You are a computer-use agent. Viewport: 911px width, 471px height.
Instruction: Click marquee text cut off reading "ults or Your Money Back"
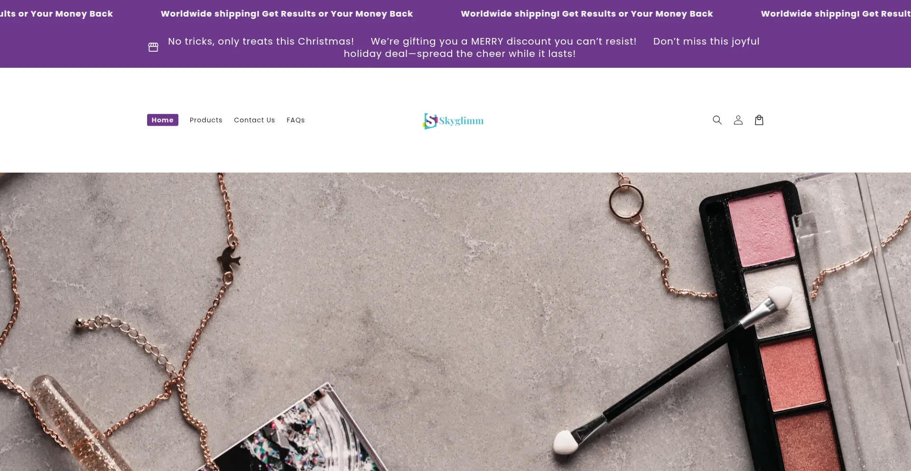56,14
